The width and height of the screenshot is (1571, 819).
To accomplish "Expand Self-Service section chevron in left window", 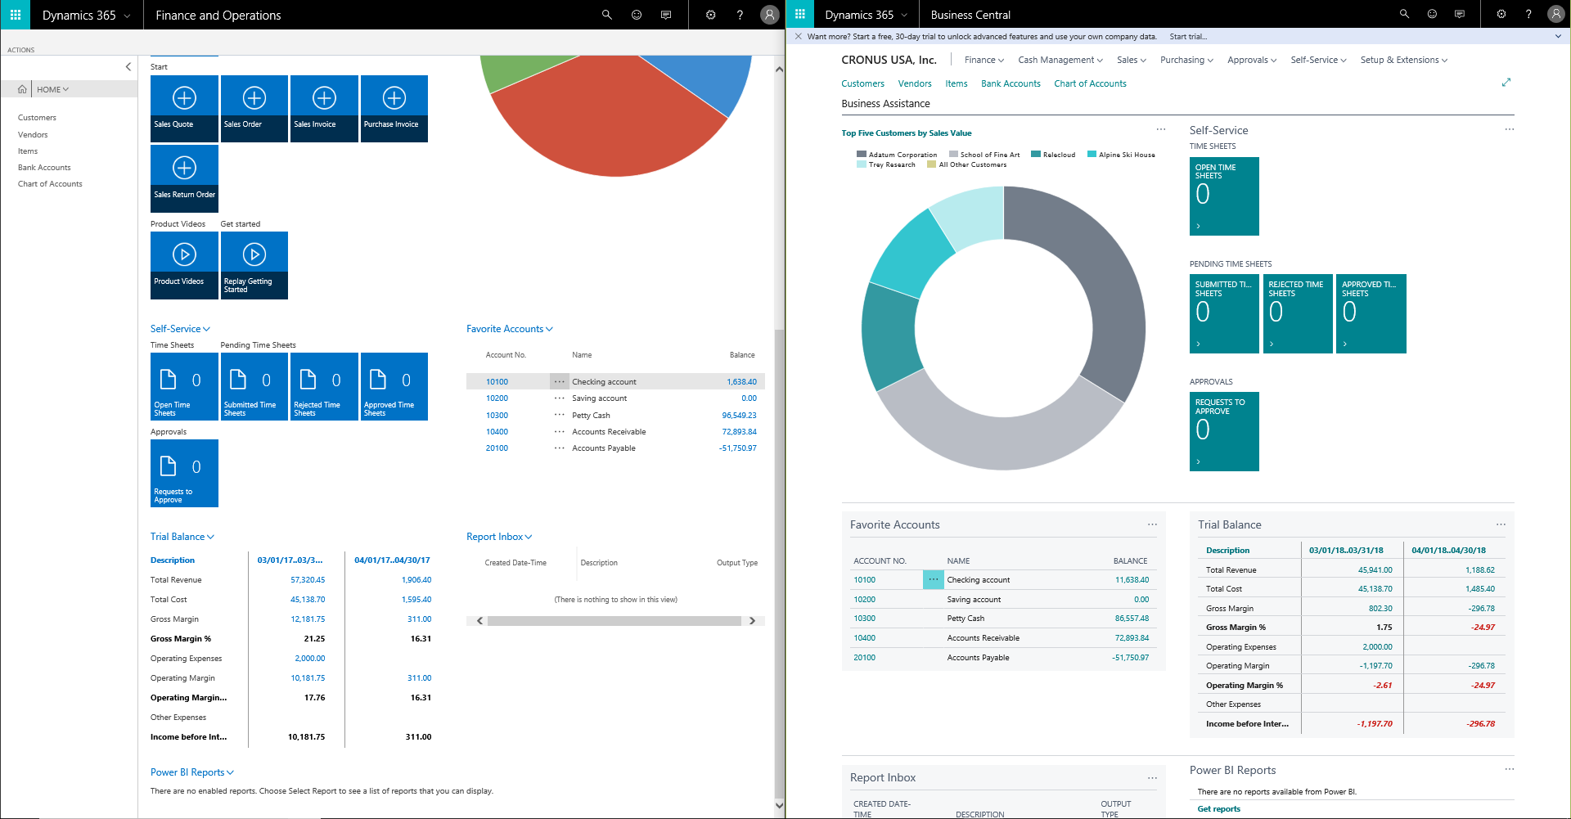I will 207,329.
